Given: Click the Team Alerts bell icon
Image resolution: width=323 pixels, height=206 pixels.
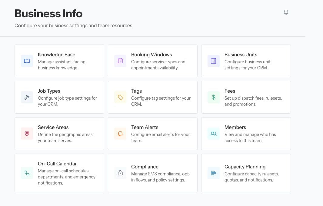Looking at the screenshot, I should [x=120, y=134].
